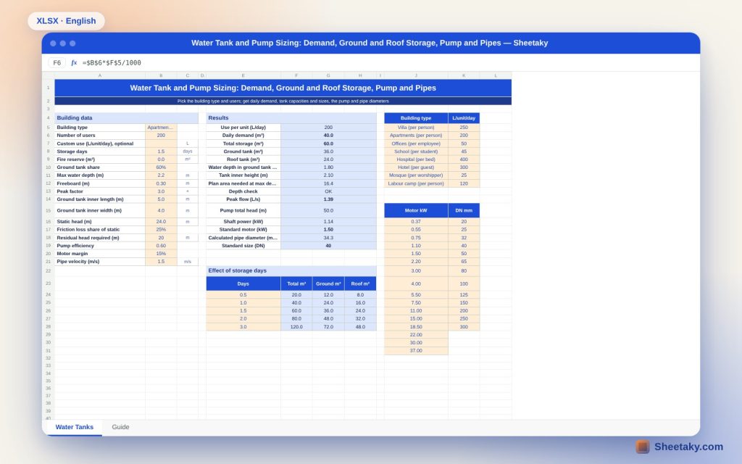
Task: Click the Effect of storage days header
Action: tap(291, 271)
